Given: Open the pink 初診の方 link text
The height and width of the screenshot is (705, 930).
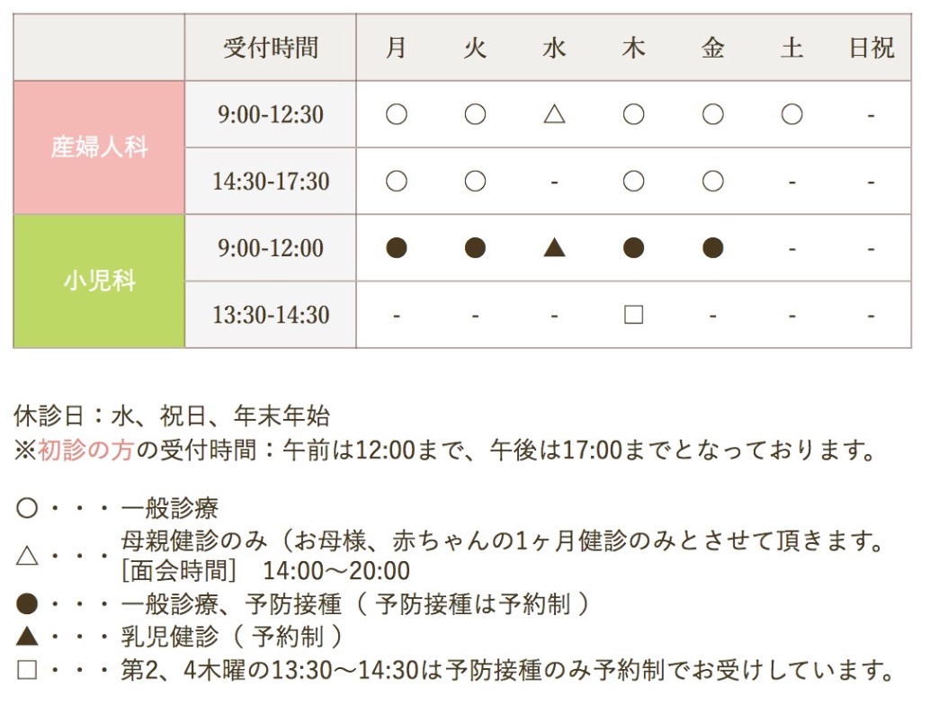Looking at the screenshot, I should pyautogui.click(x=85, y=450).
